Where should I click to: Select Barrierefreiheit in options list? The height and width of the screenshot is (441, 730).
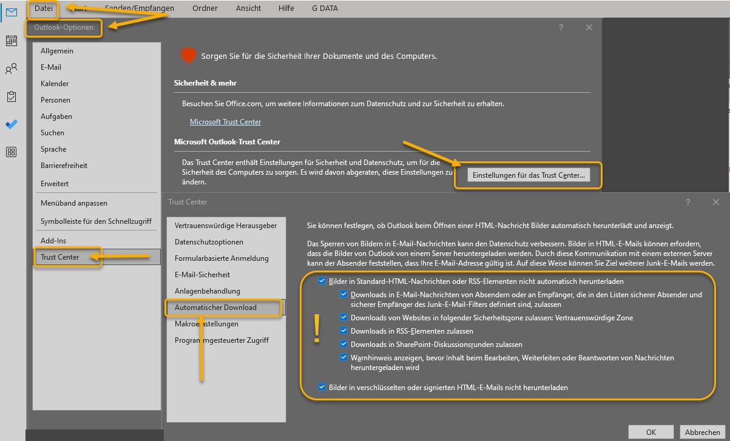pos(96,166)
